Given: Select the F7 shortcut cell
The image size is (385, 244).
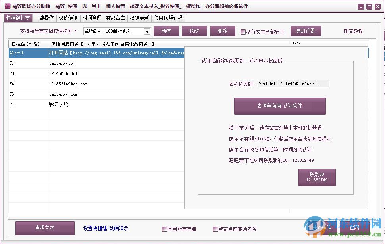Looking at the screenshot, I should 28,105.
